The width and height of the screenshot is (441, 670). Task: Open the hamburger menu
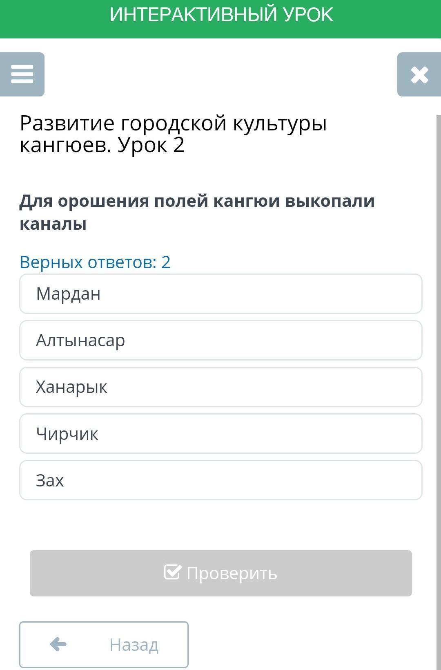pos(22,74)
